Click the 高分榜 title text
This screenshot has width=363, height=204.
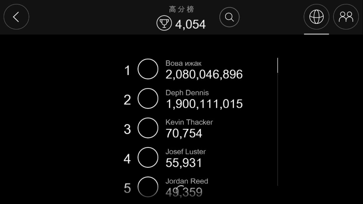coord(182,9)
